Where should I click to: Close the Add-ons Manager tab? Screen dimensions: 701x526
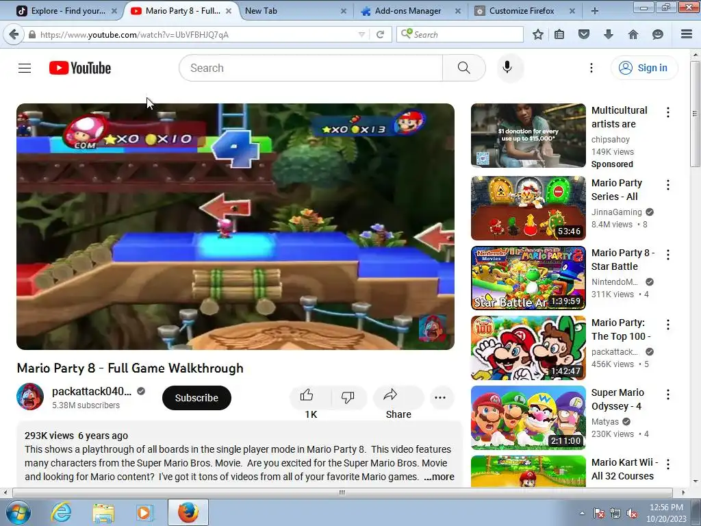pos(458,11)
